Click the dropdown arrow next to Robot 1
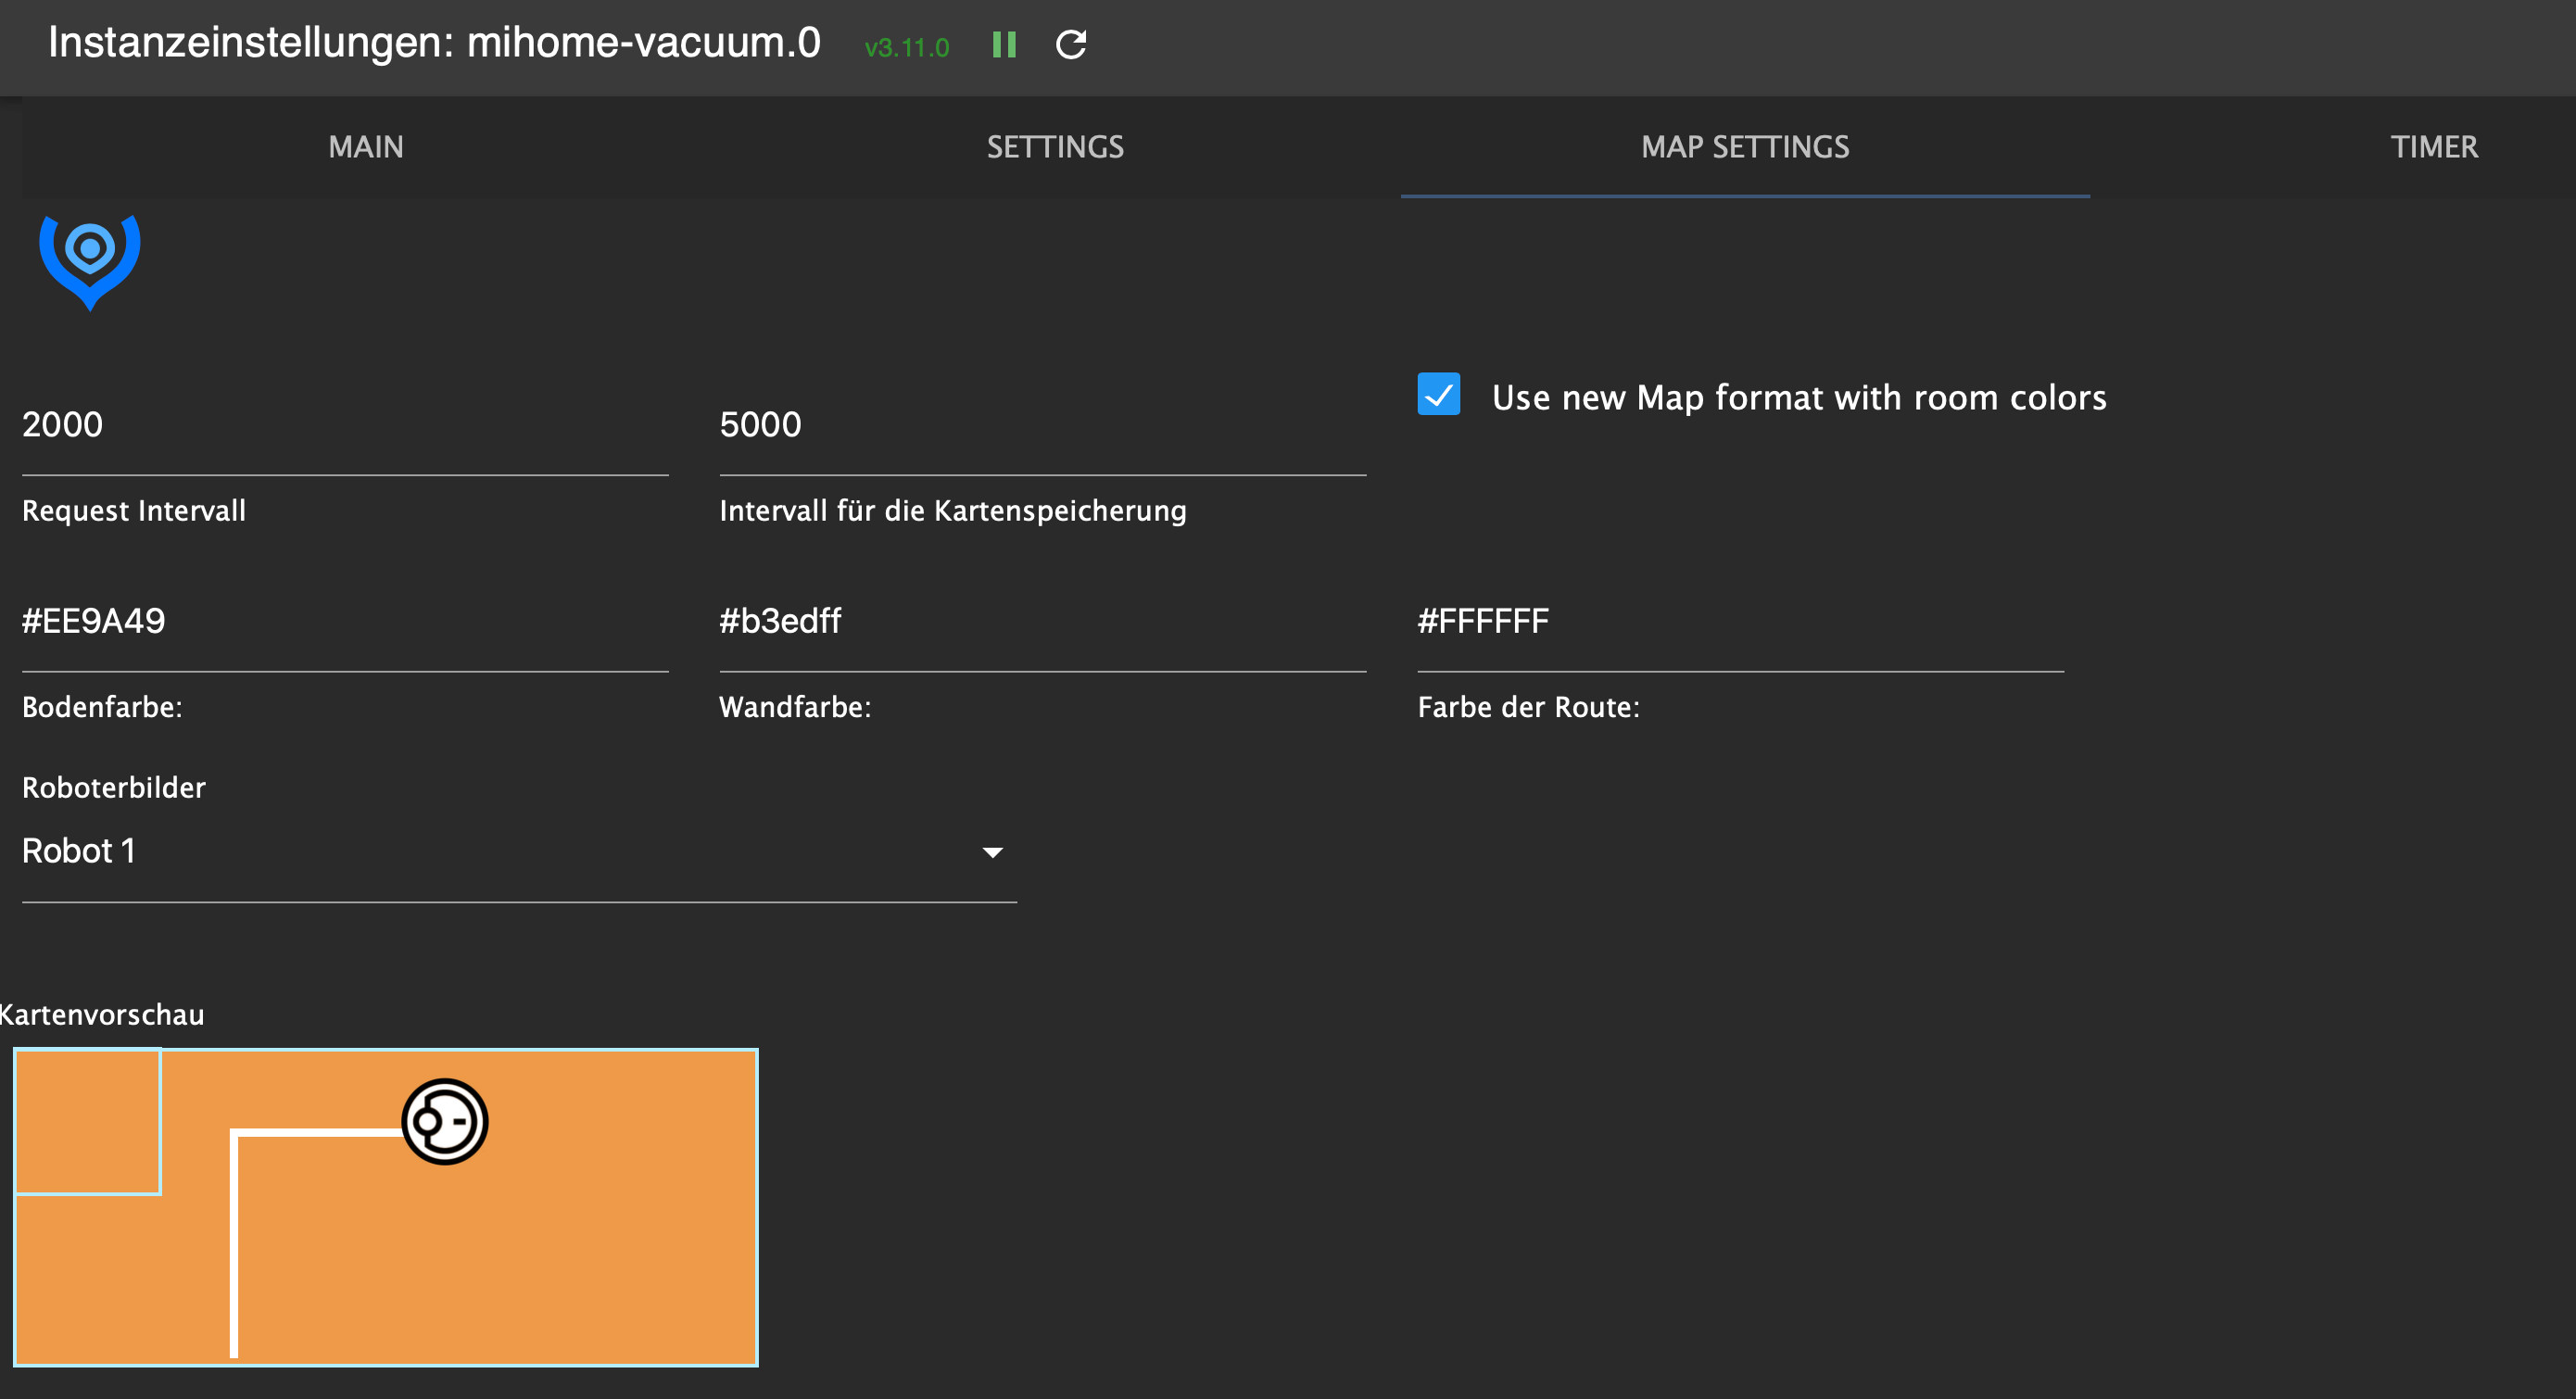Screen dimensions: 2576x1399 (x=992, y=853)
